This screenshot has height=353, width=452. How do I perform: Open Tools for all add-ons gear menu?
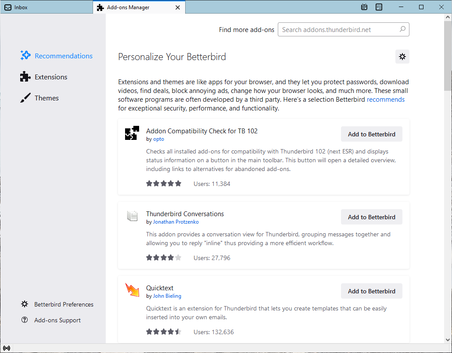click(x=402, y=57)
